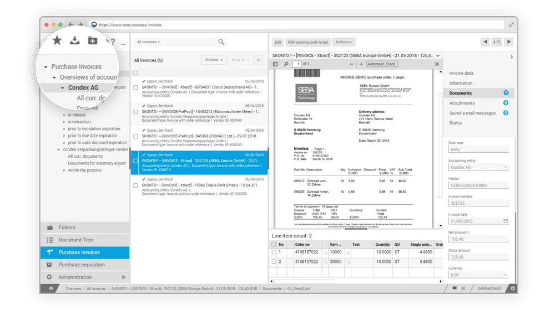
Task: Open the All invoices filter dropdown
Action: coord(149,42)
